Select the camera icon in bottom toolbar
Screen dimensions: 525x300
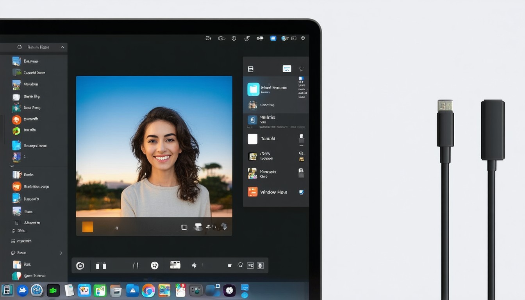pos(175,265)
